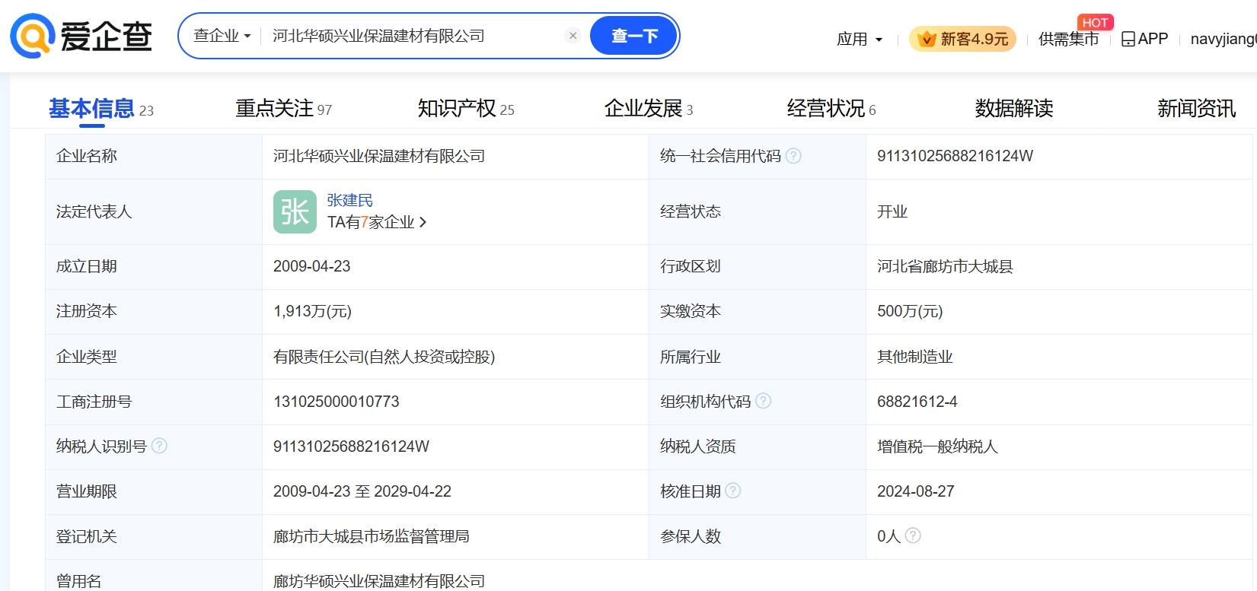Click help icon beside 组织机构代码

click(x=763, y=401)
